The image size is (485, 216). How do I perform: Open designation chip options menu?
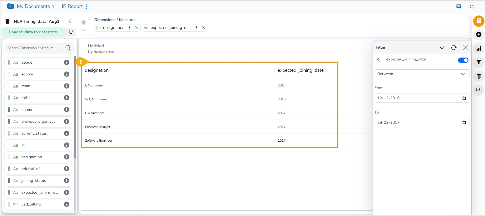coord(130,28)
